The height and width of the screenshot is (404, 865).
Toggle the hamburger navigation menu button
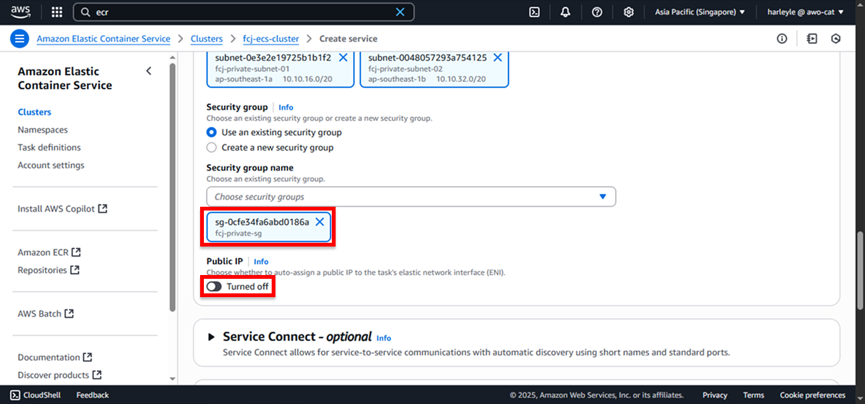click(x=20, y=39)
